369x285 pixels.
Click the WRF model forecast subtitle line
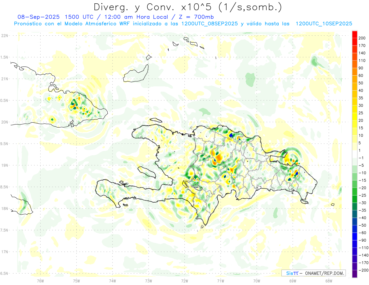pyautogui.click(x=183, y=24)
